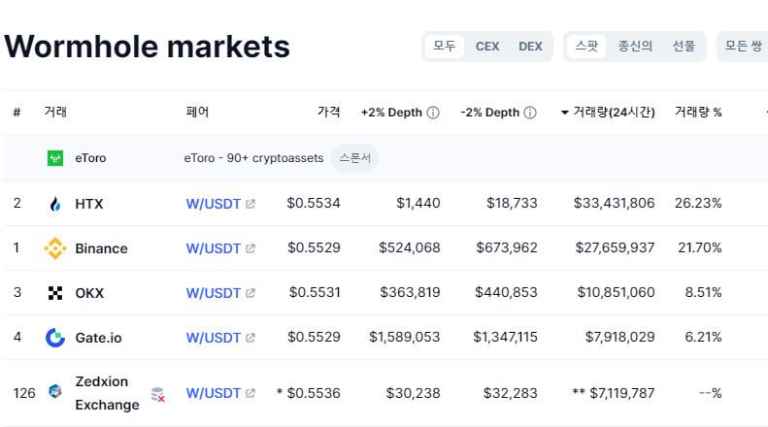The width and height of the screenshot is (768, 427).
Task: Click the eToro logo icon
Action: (55, 158)
